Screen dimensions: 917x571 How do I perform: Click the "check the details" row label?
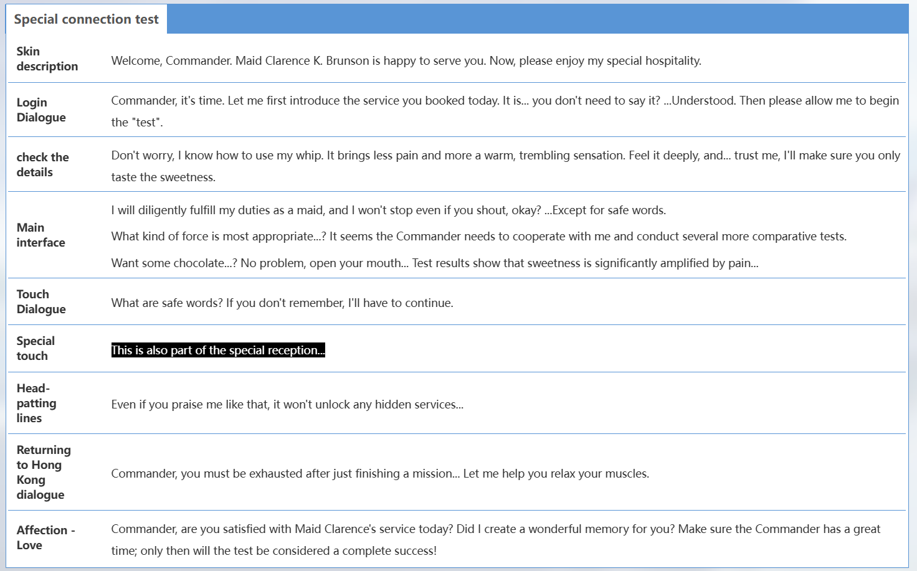coord(43,164)
